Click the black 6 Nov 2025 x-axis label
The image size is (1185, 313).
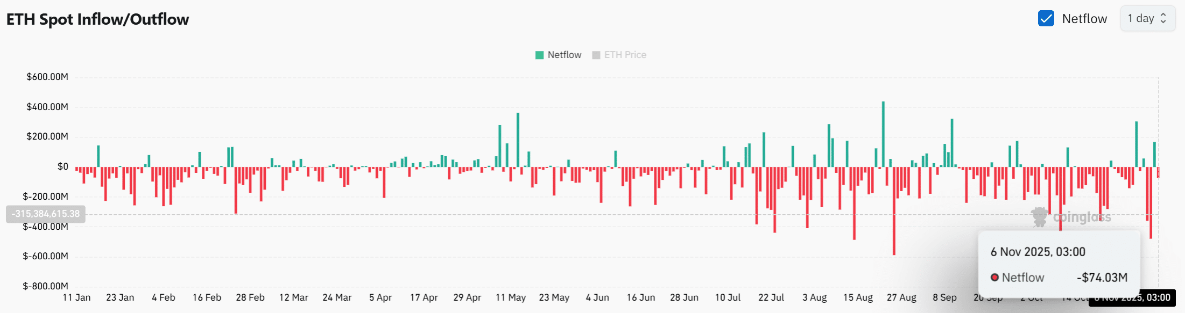(x=1132, y=297)
